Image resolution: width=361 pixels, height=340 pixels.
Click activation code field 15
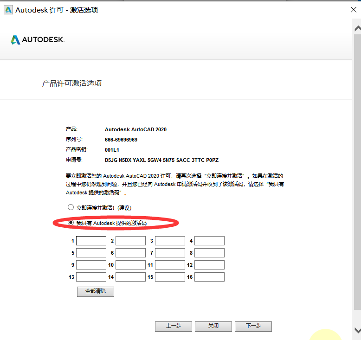[x=170, y=277]
